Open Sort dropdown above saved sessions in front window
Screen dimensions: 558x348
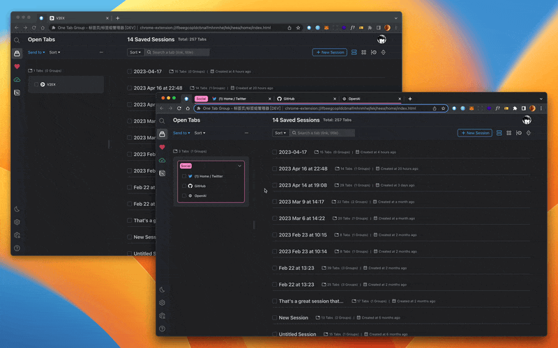click(280, 133)
